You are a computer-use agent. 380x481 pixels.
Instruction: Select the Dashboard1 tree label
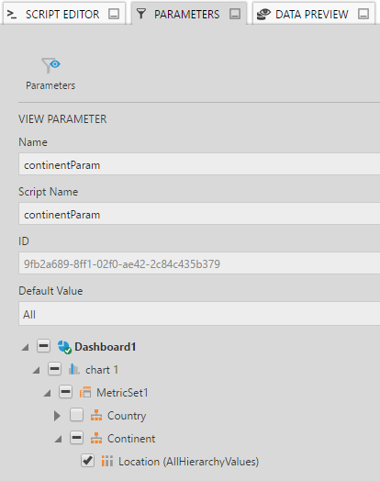point(106,347)
